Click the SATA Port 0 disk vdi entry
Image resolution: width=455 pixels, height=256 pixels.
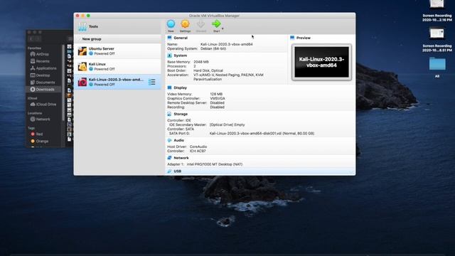(x=262, y=134)
